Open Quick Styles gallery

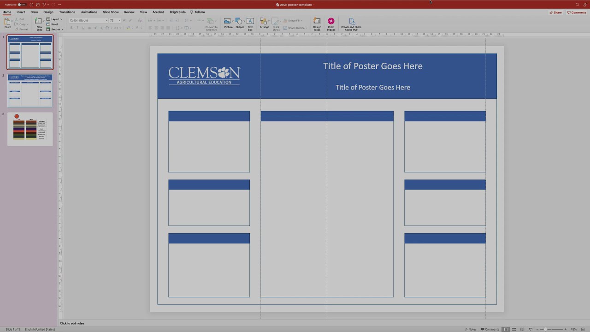point(276,24)
